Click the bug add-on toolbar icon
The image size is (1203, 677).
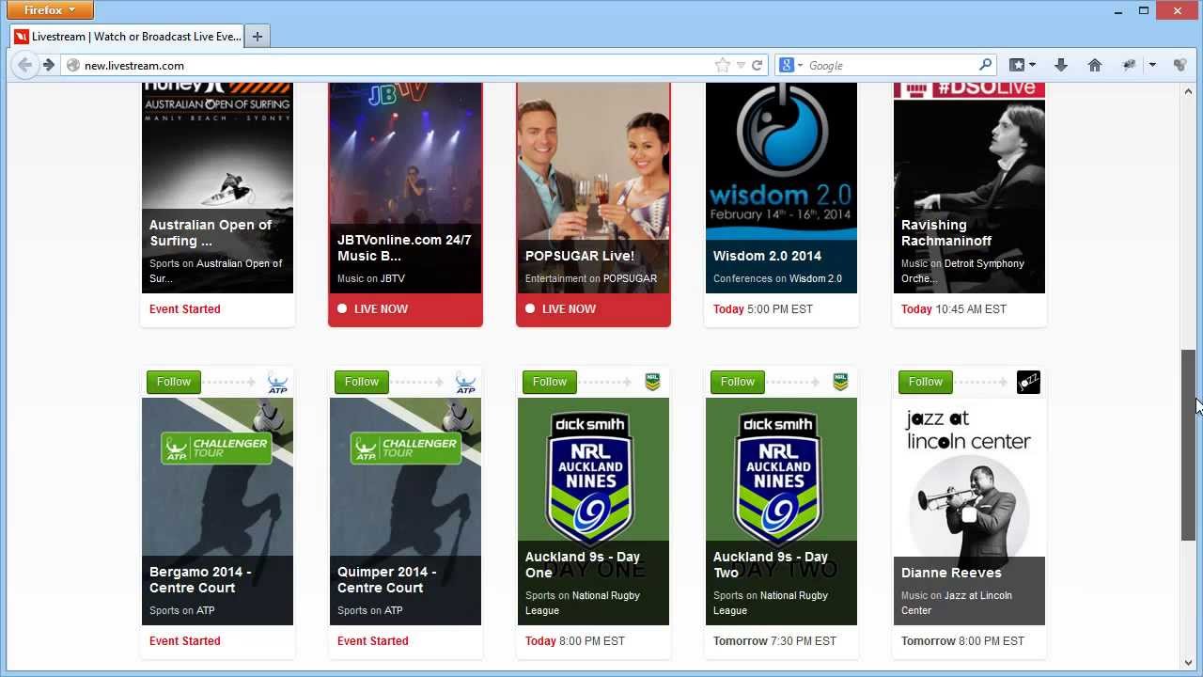tap(1130, 65)
